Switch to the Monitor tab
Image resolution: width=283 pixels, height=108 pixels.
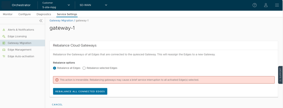click(x=8, y=14)
